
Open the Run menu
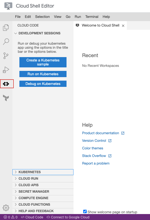pyautogui.click(x=78, y=17)
